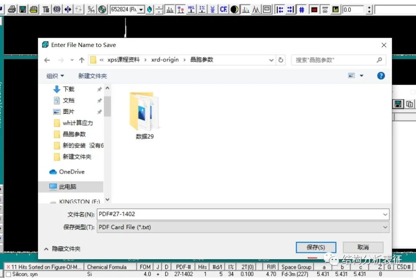The height and width of the screenshot is (278, 416).
Task: Toggle the blue hash grid icon
Action: (x=302, y=10)
